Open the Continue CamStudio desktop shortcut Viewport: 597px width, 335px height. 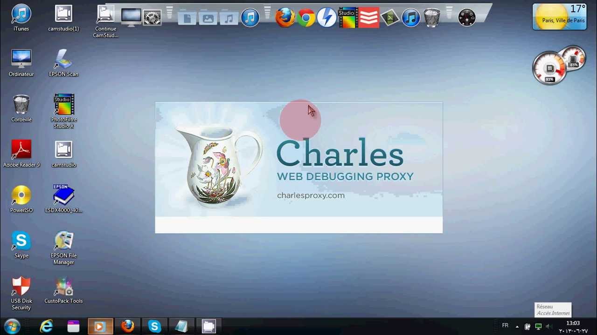pyautogui.click(x=105, y=21)
